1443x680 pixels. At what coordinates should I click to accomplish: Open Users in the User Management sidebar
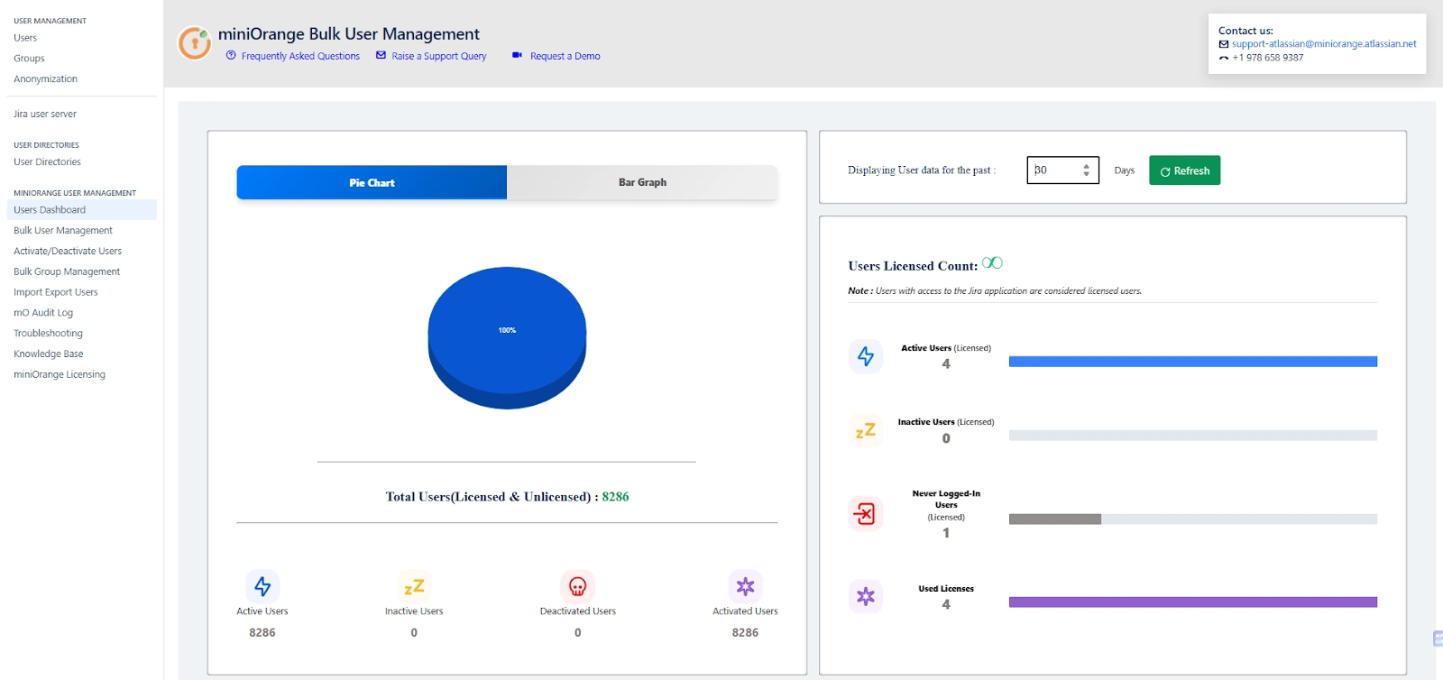[x=25, y=38]
